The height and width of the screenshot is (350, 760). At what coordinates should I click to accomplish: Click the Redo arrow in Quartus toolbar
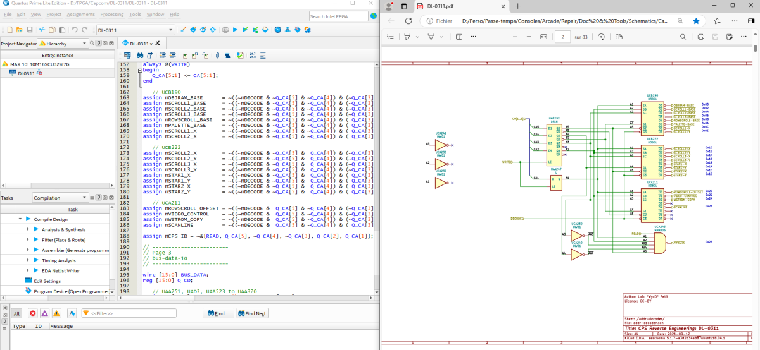(84, 30)
